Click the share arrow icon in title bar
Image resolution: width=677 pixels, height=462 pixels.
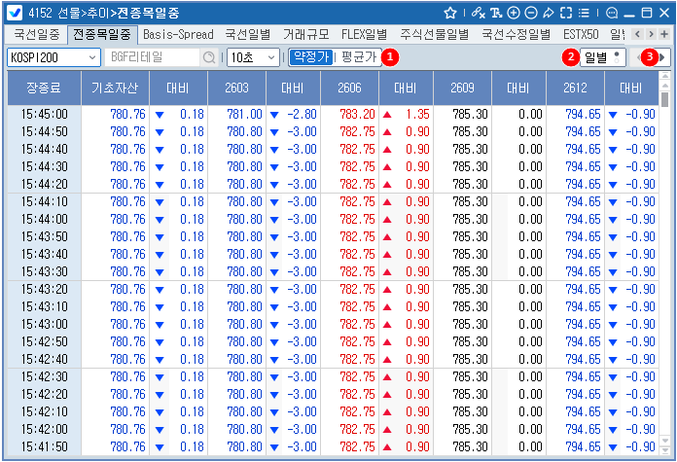click(548, 14)
